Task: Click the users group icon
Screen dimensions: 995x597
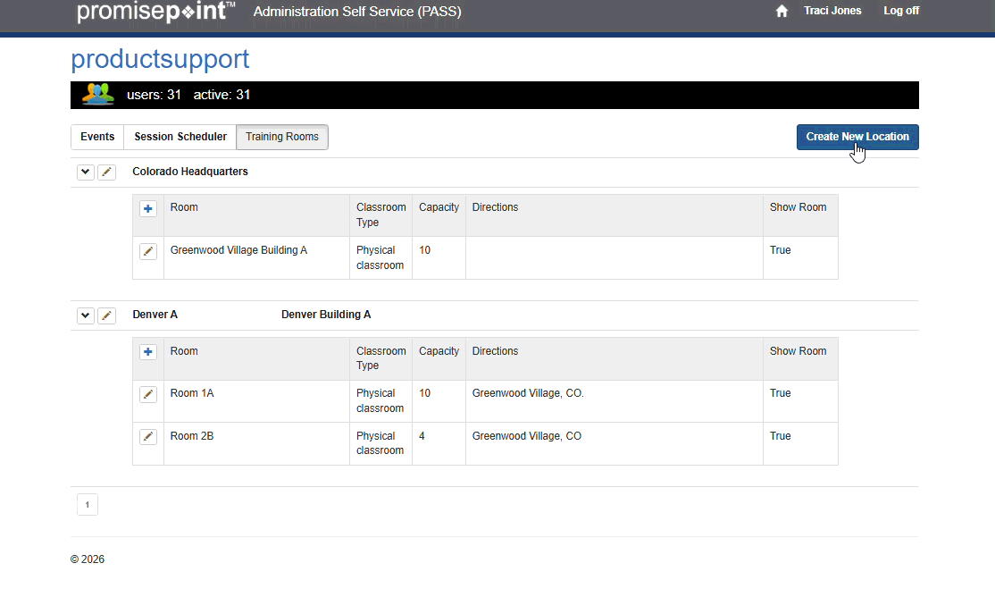Action: point(97,95)
